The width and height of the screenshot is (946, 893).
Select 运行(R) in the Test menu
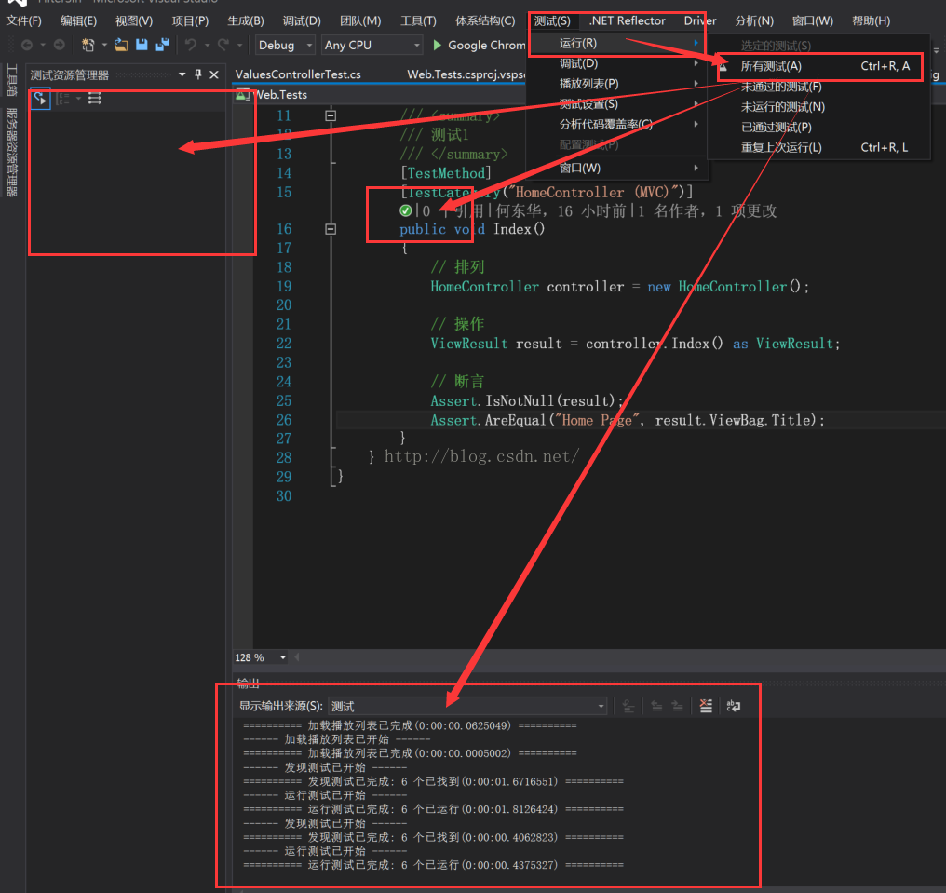click(x=618, y=43)
